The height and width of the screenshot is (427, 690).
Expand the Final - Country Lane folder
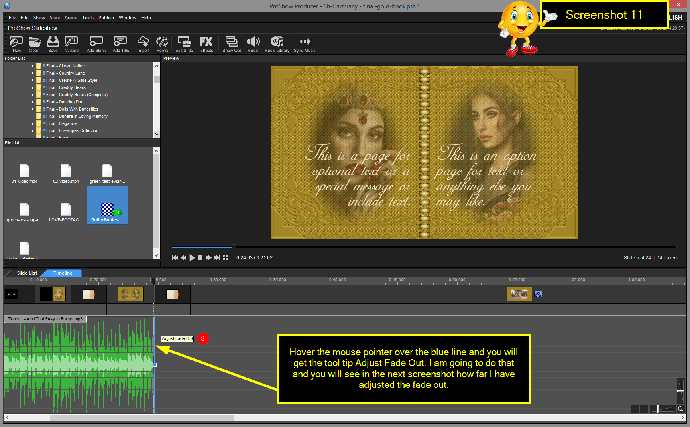33,73
